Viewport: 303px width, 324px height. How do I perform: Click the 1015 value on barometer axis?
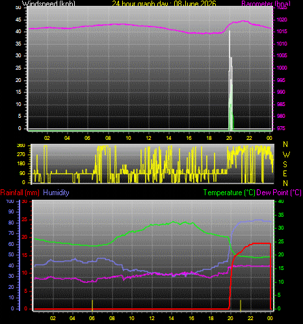[x=282, y=32]
